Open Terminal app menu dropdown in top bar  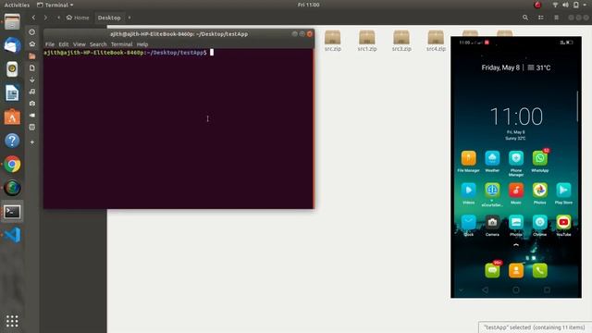pyautogui.click(x=55, y=5)
